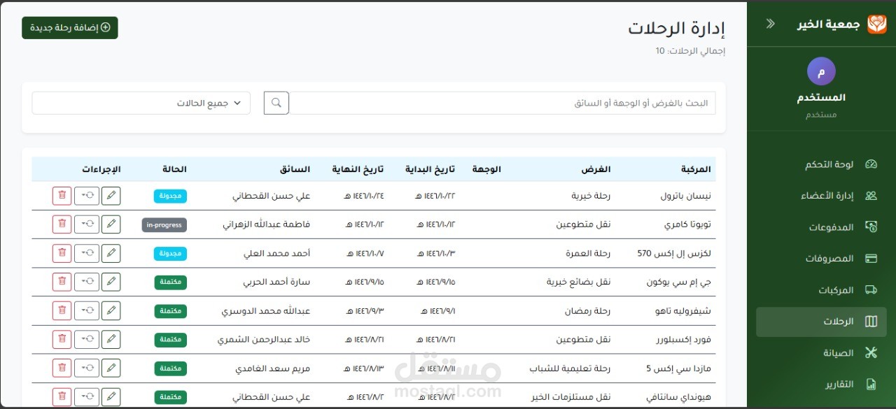
Task: Click the جمعية الخير logo icon
Action: pyautogui.click(x=876, y=24)
